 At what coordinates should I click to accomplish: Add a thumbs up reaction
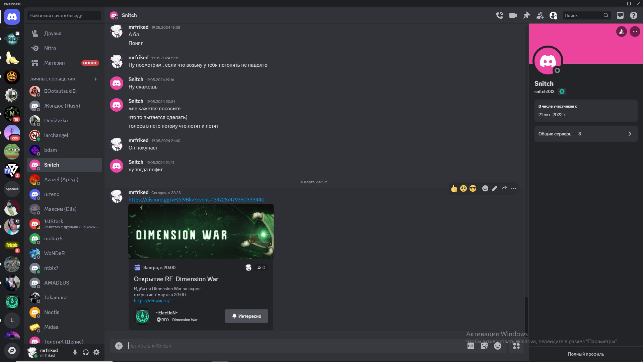(x=454, y=188)
